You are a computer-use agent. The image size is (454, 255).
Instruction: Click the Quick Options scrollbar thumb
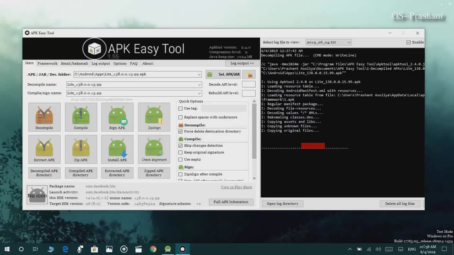(254, 131)
